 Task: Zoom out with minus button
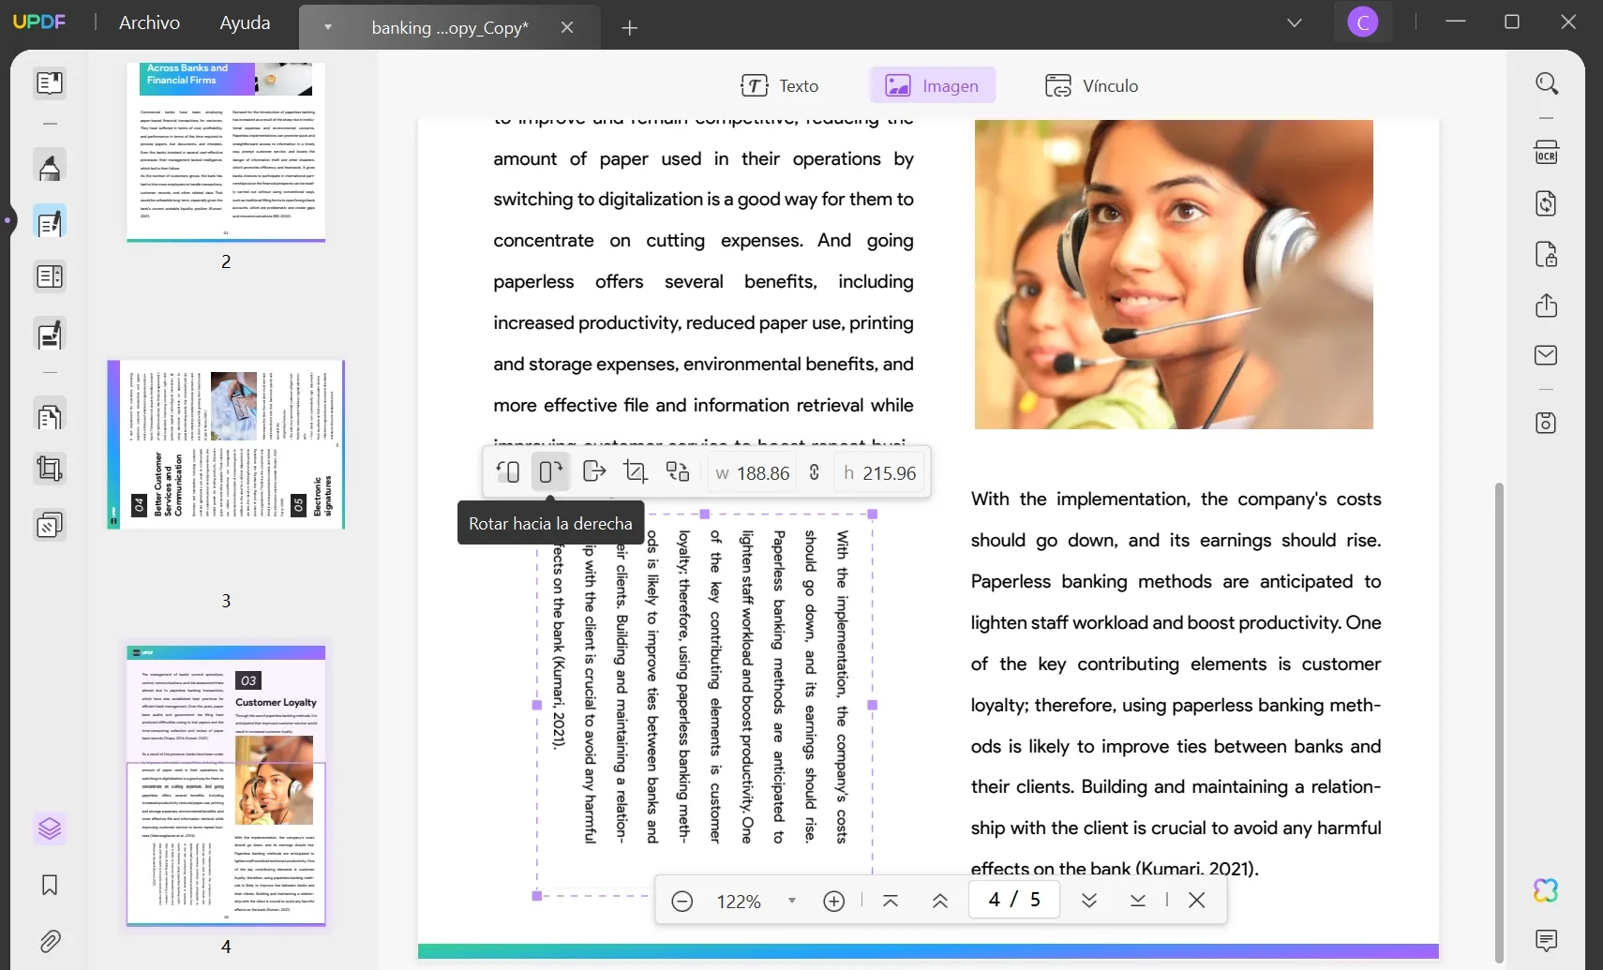click(x=682, y=901)
